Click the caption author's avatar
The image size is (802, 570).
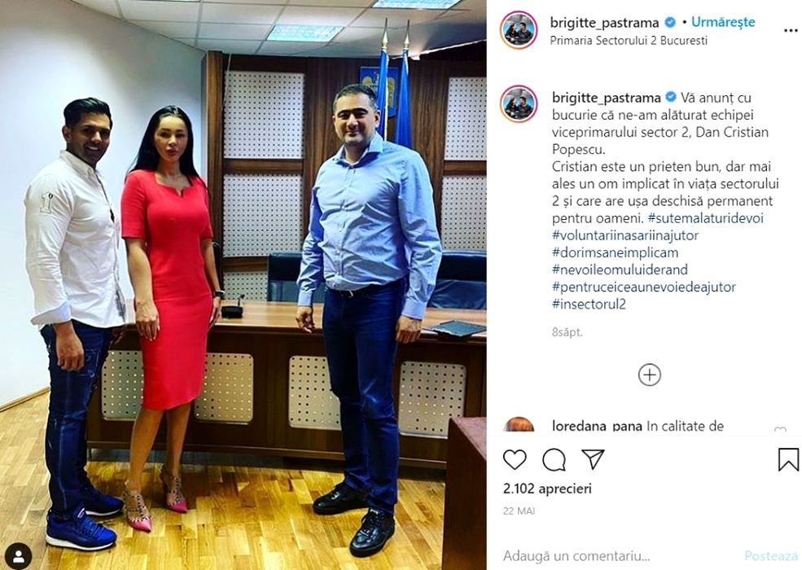[x=519, y=104]
